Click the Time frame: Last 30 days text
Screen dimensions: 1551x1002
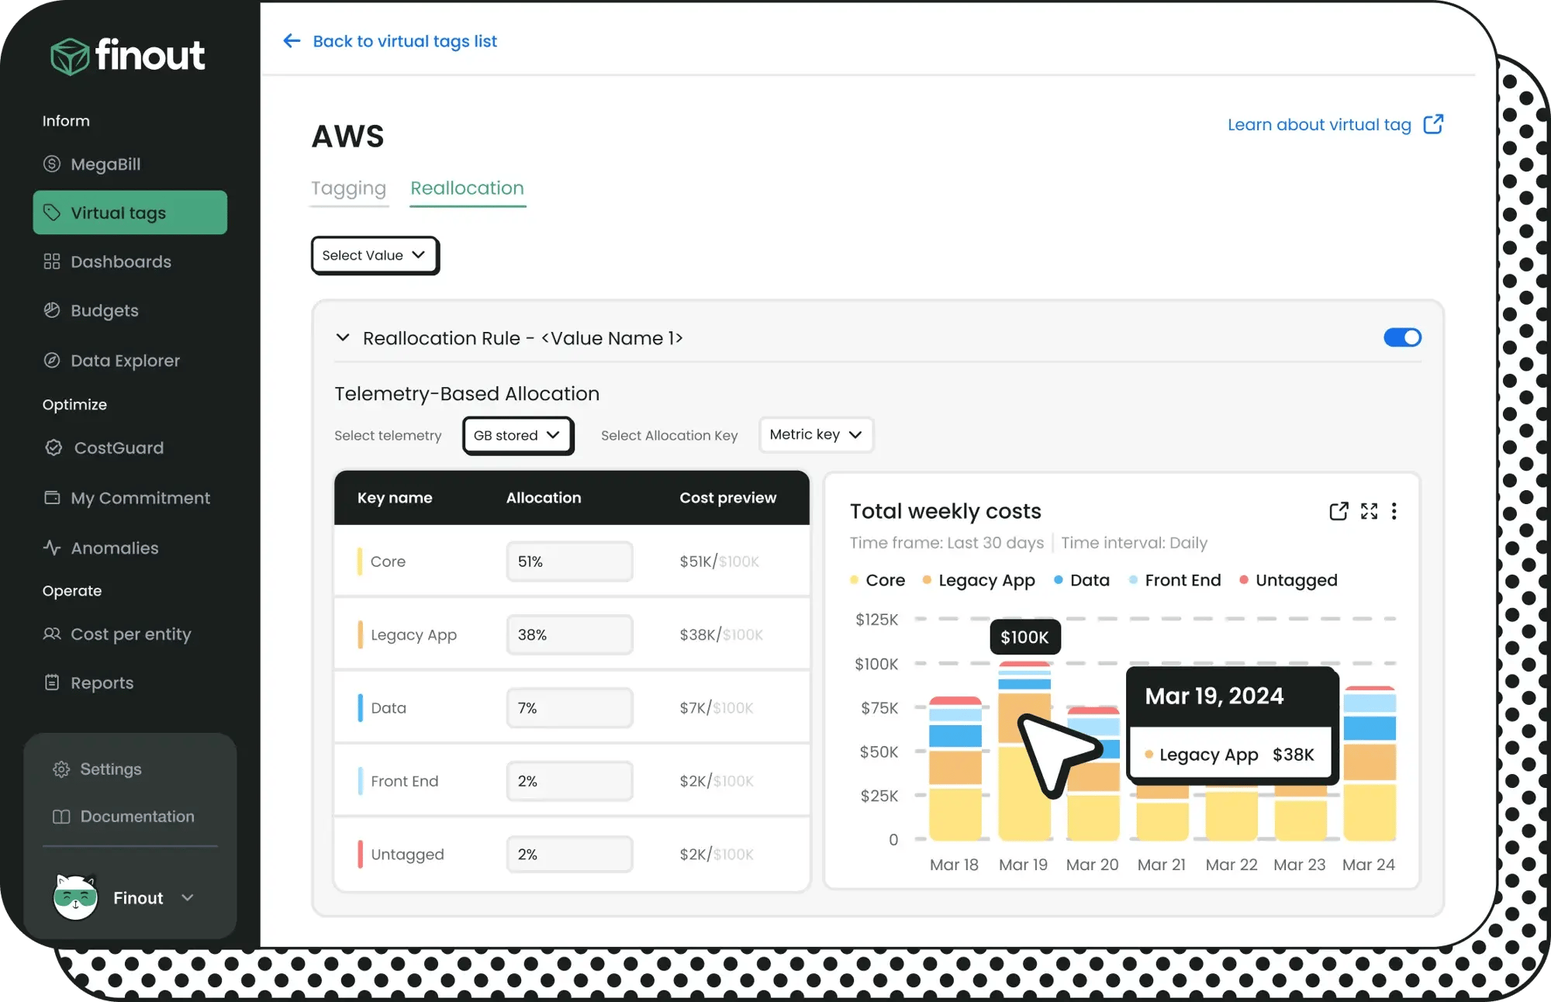click(x=946, y=542)
